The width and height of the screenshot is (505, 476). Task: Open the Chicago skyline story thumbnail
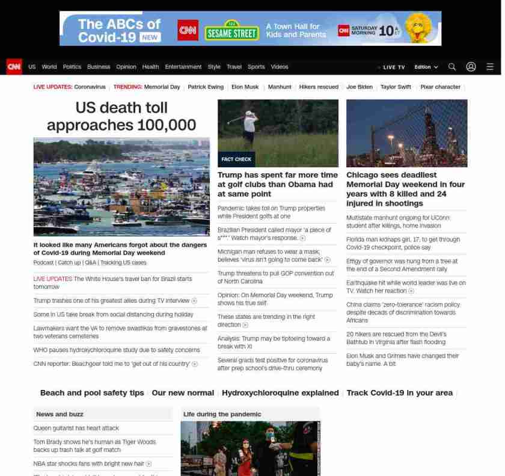[406, 133]
